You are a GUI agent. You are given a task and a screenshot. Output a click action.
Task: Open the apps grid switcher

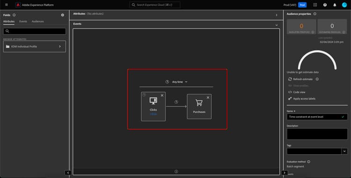315,5
